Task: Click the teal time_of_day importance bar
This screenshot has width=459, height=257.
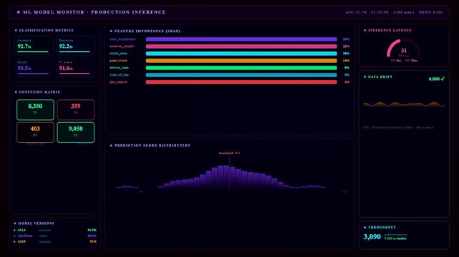Action: click(241, 75)
